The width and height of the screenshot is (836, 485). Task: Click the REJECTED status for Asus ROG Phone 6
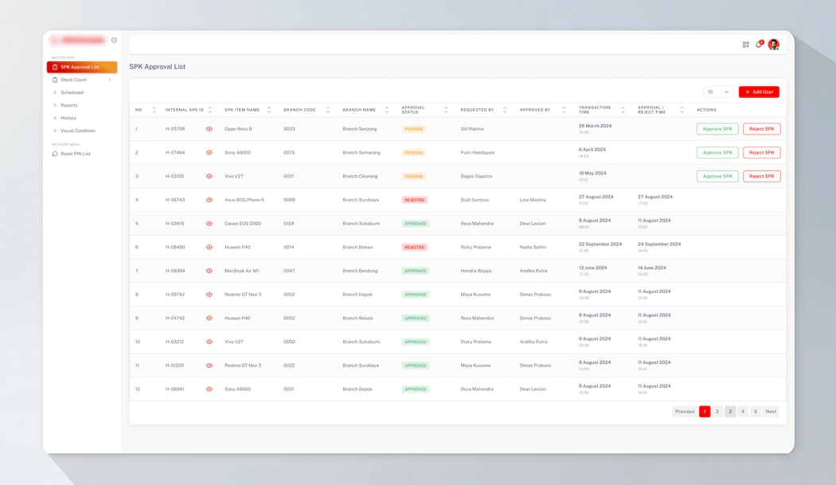pyautogui.click(x=414, y=200)
